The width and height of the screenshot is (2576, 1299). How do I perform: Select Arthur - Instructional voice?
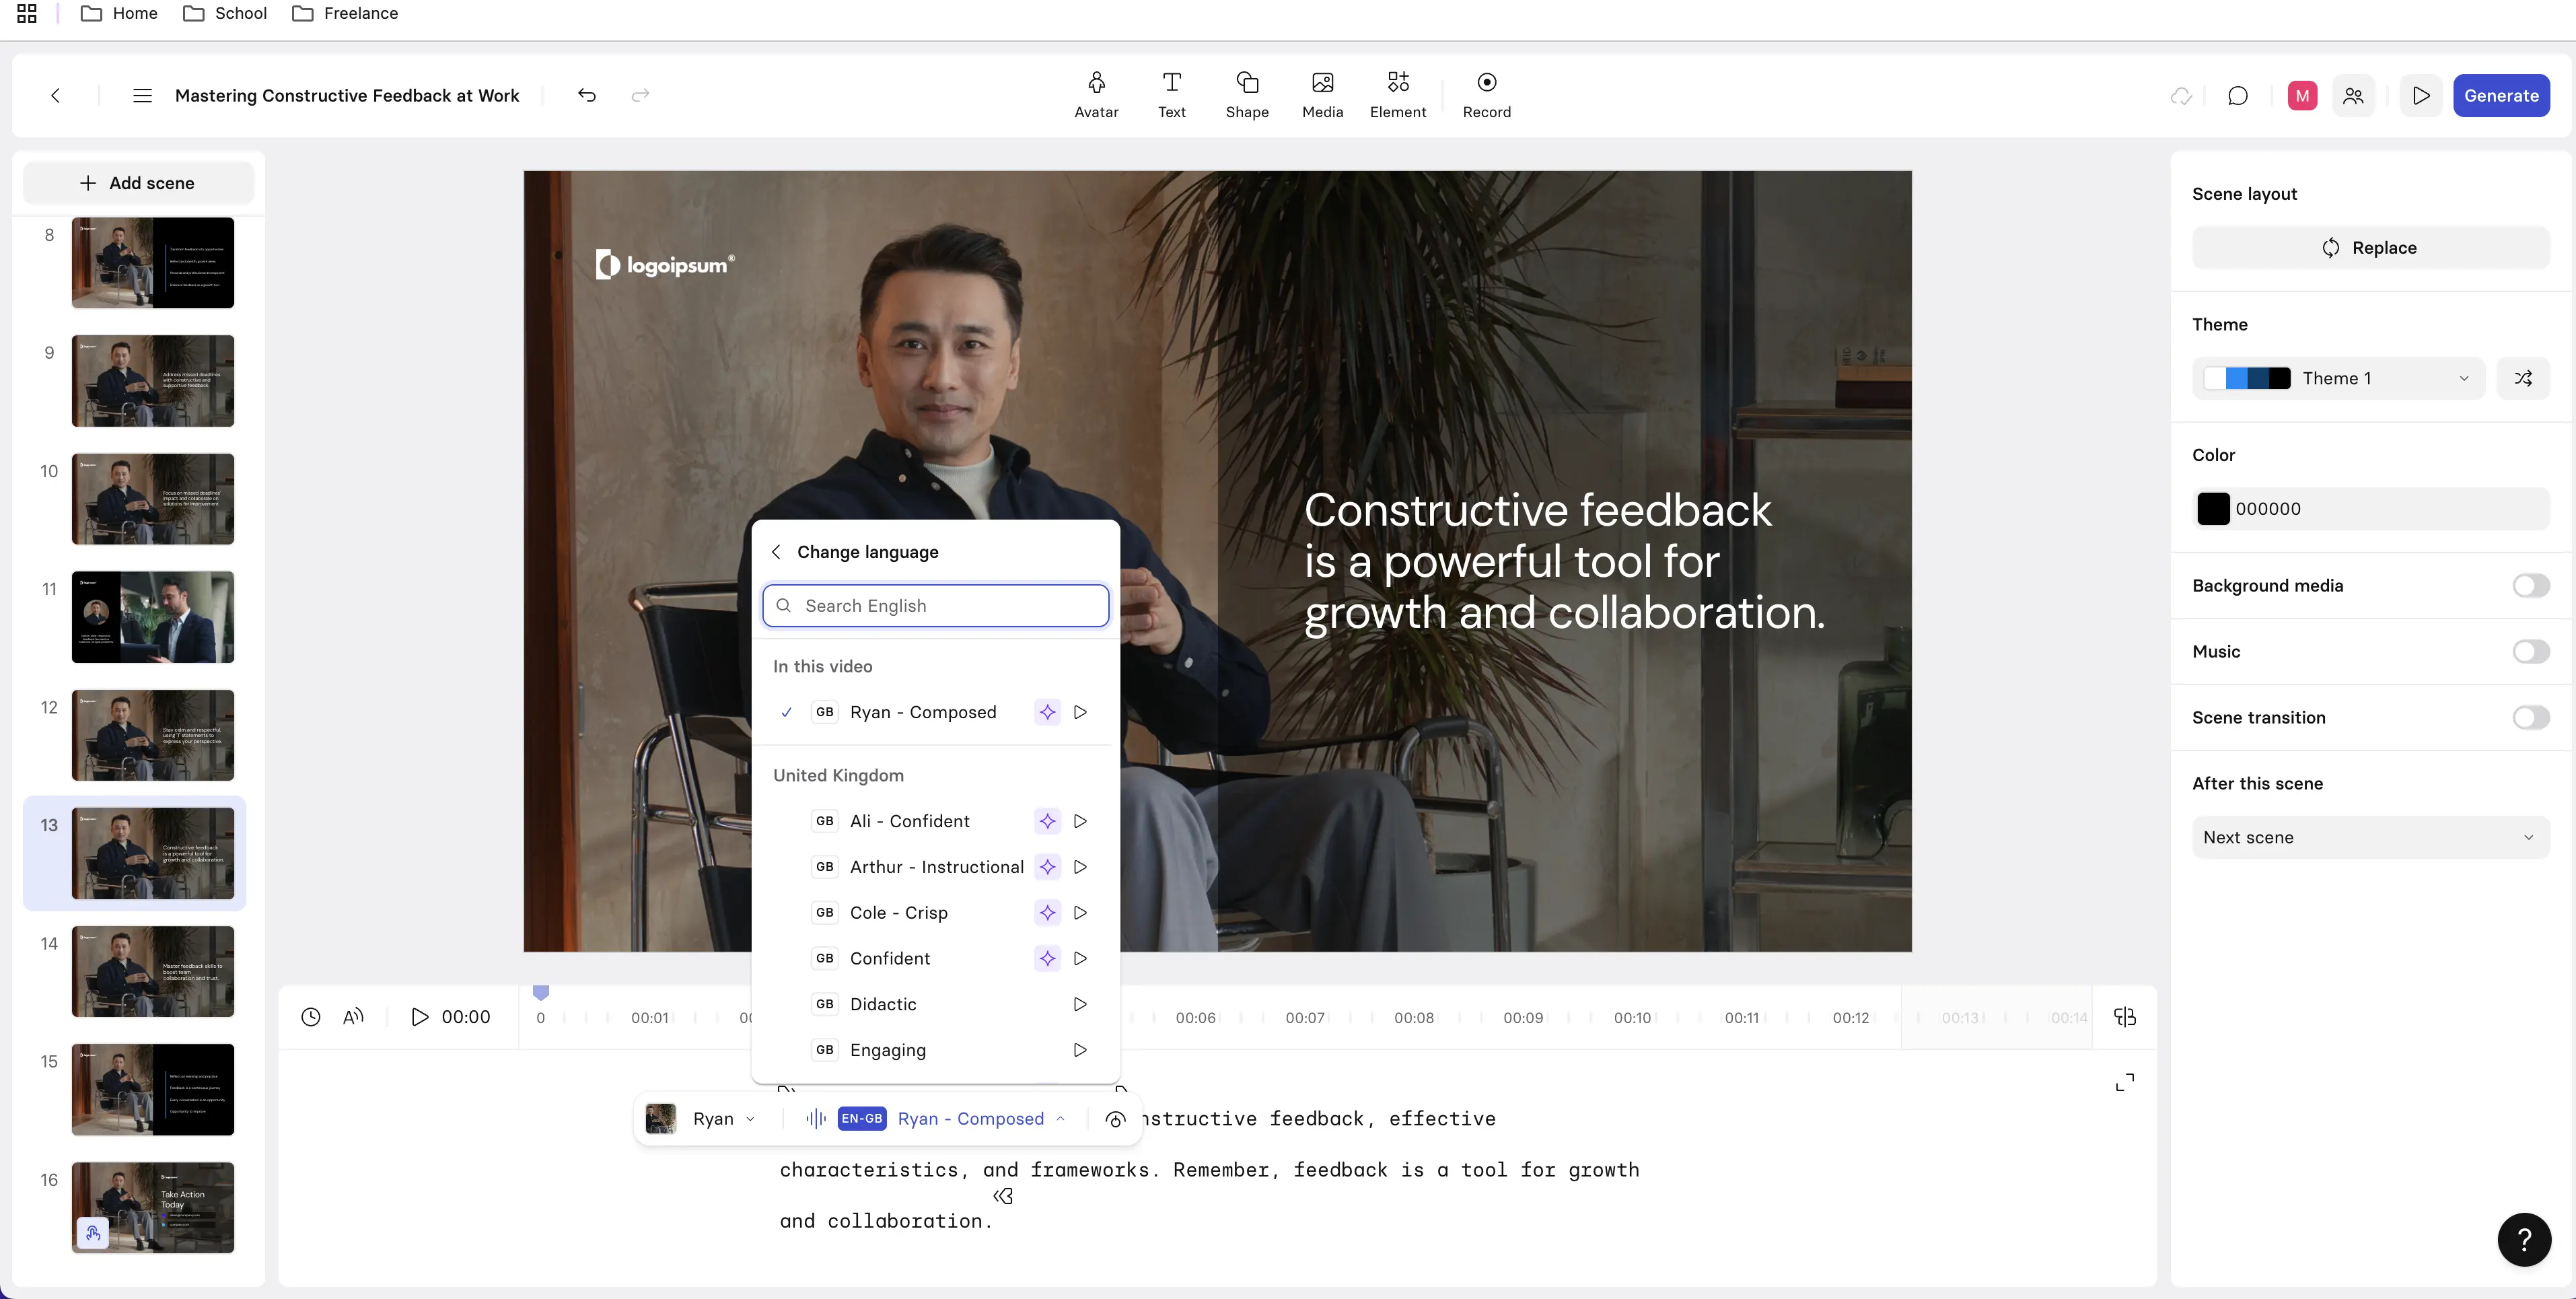click(936, 867)
